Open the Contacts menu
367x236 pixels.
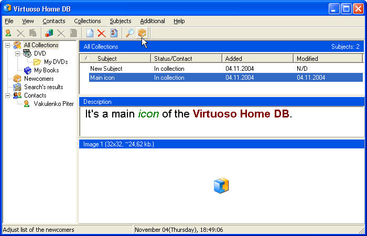click(x=54, y=21)
